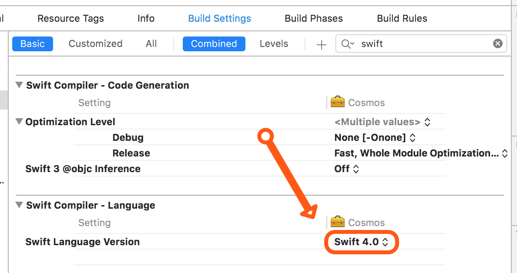Clear the swift search text

[497, 43]
